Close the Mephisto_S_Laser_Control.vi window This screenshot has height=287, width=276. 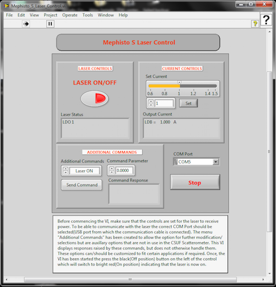pyautogui.click(x=264, y=4)
